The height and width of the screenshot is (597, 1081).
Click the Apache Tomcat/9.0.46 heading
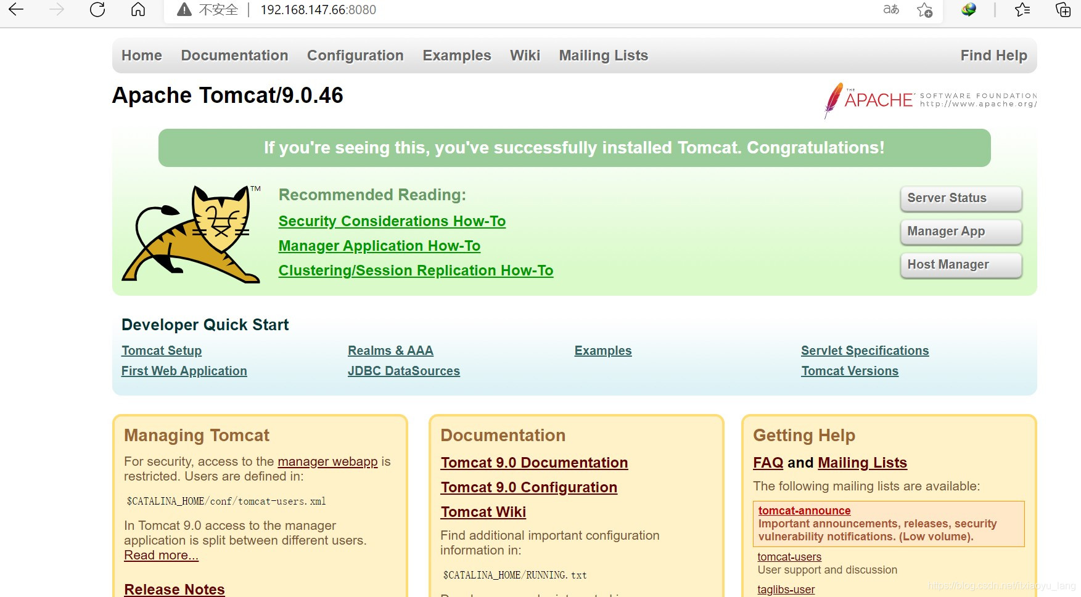228,95
